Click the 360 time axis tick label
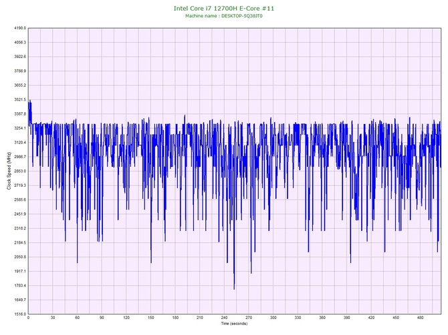The height and width of the screenshot is (335, 448). (322, 318)
